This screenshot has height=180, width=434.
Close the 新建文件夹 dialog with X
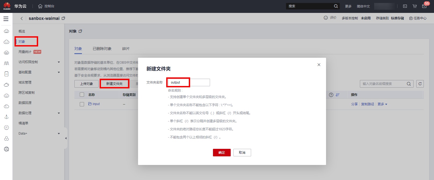pyautogui.click(x=319, y=65)
